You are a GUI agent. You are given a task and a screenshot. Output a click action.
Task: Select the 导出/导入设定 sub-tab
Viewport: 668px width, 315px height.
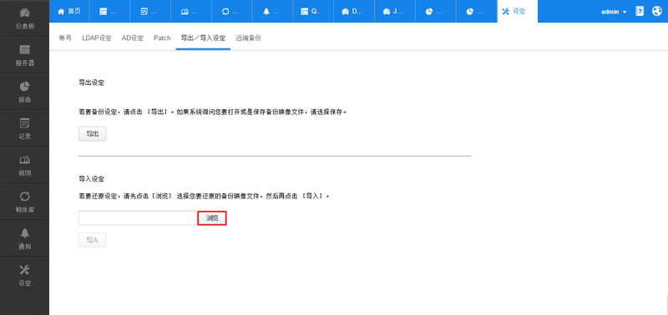coord(203,37)
